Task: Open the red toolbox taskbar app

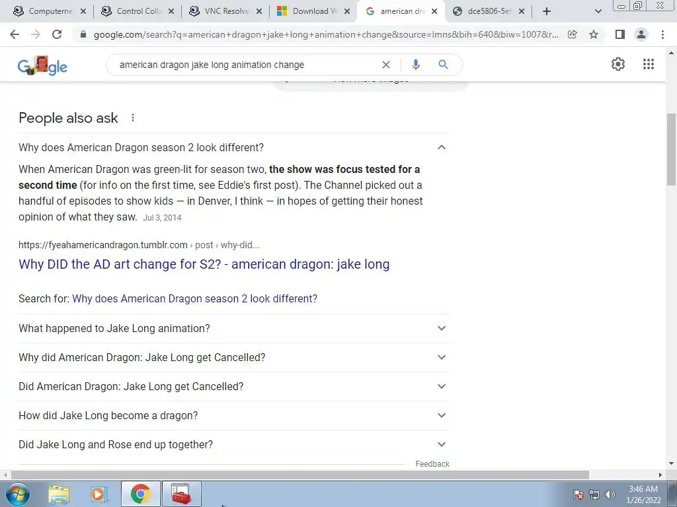Action: pyautogui.click(x=181, y=494)
